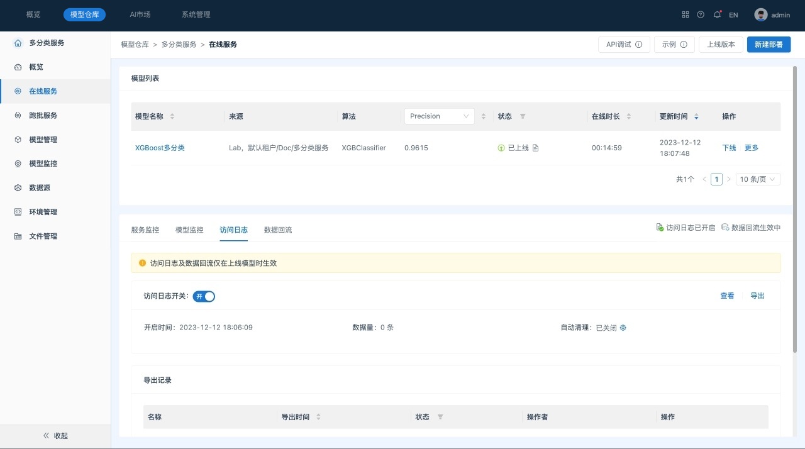Image resolution: width=805 pixels, height=449 pixels.
Task: Click the vertical scrollbar on the right
Action: click(795, 208)
